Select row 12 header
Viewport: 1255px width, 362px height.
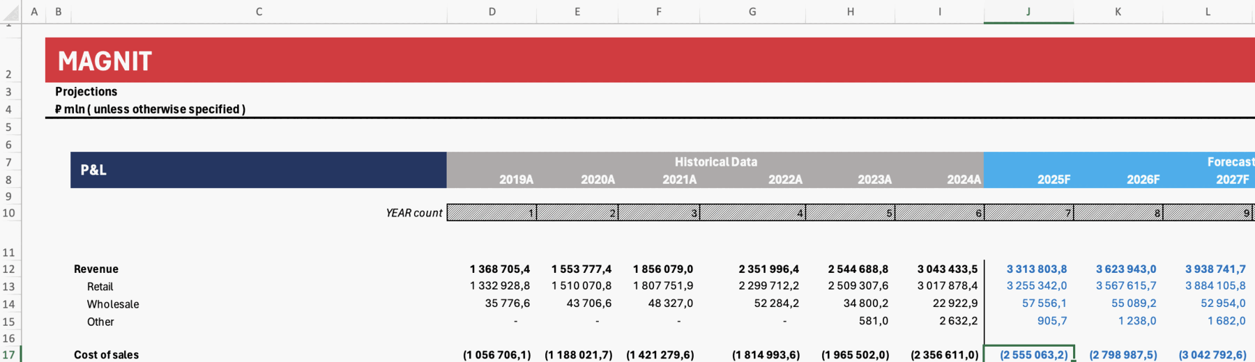(9, 269)
